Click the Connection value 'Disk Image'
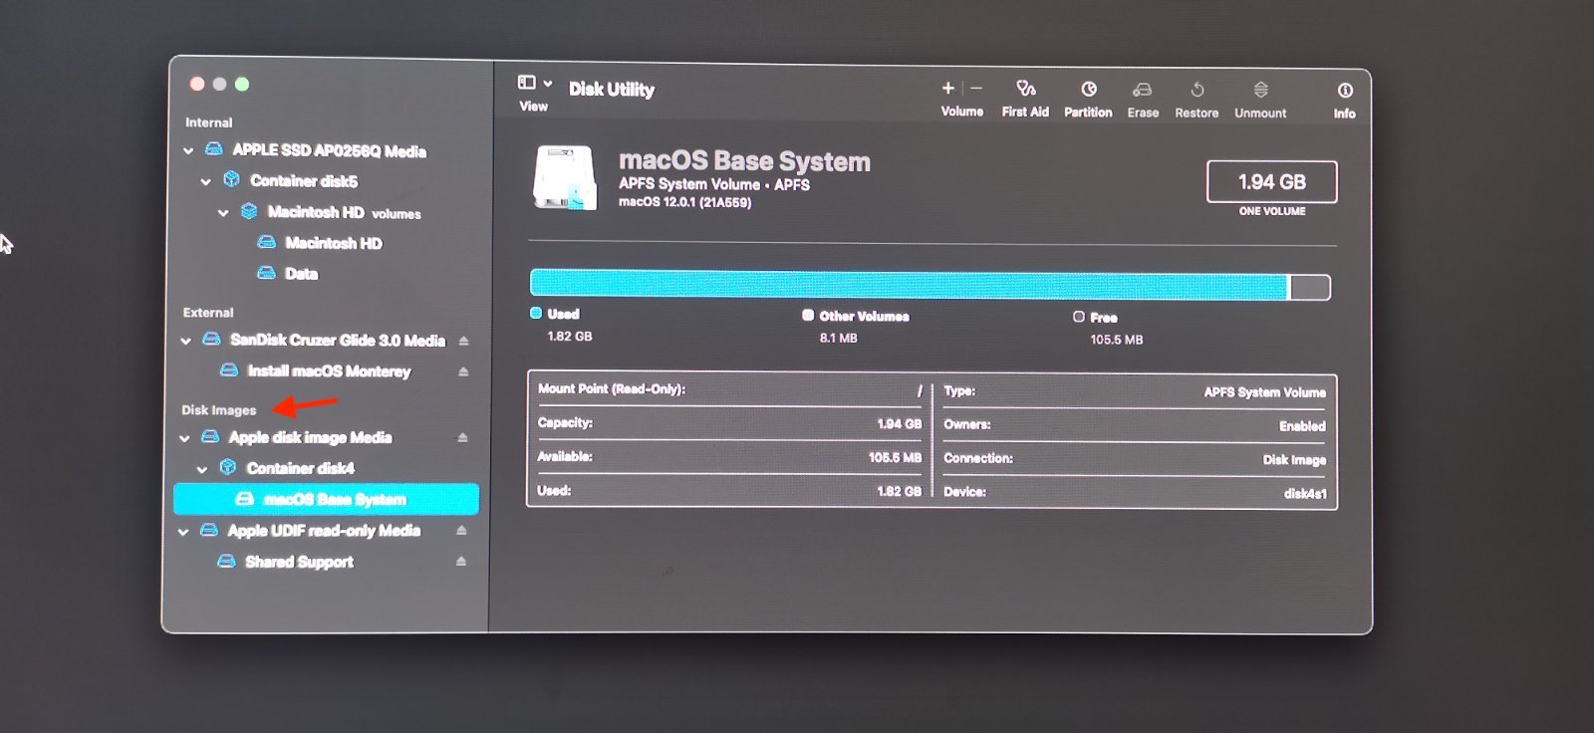 click(1294, 460)
